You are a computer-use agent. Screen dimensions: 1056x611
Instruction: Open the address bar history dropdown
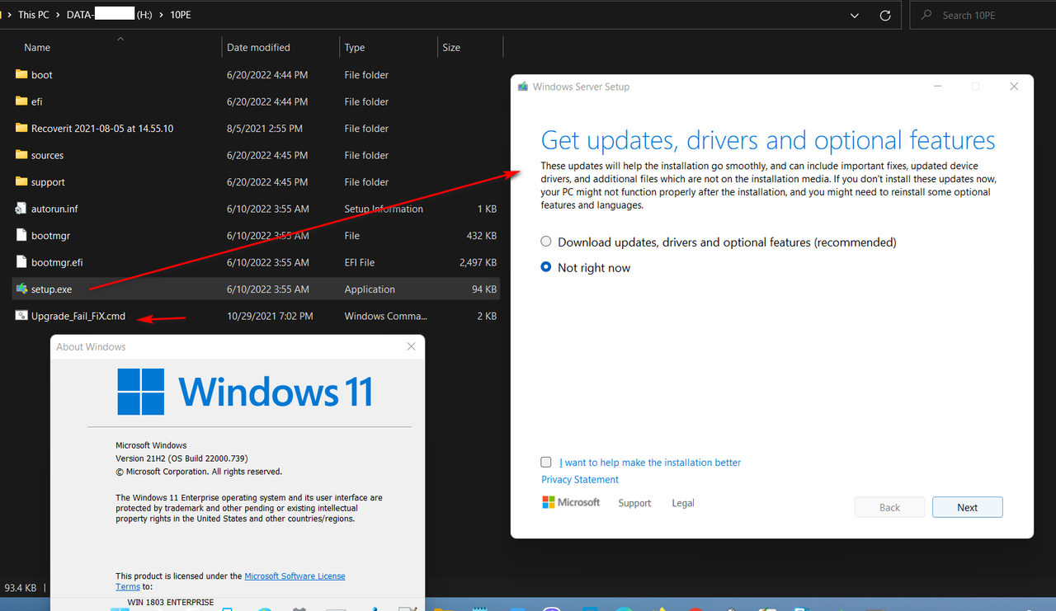click(x=855, y=15)
